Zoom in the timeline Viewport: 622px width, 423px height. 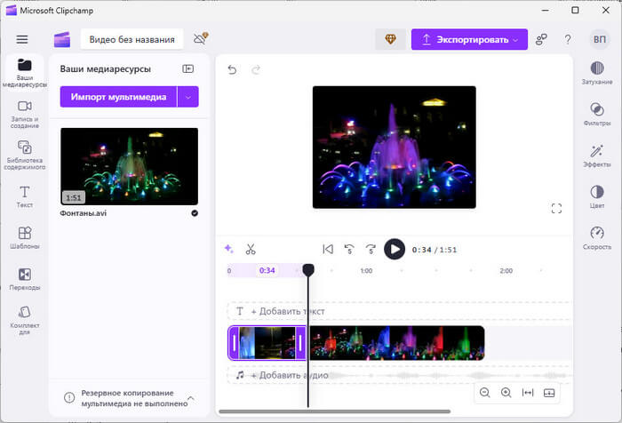tap(506, 393)
